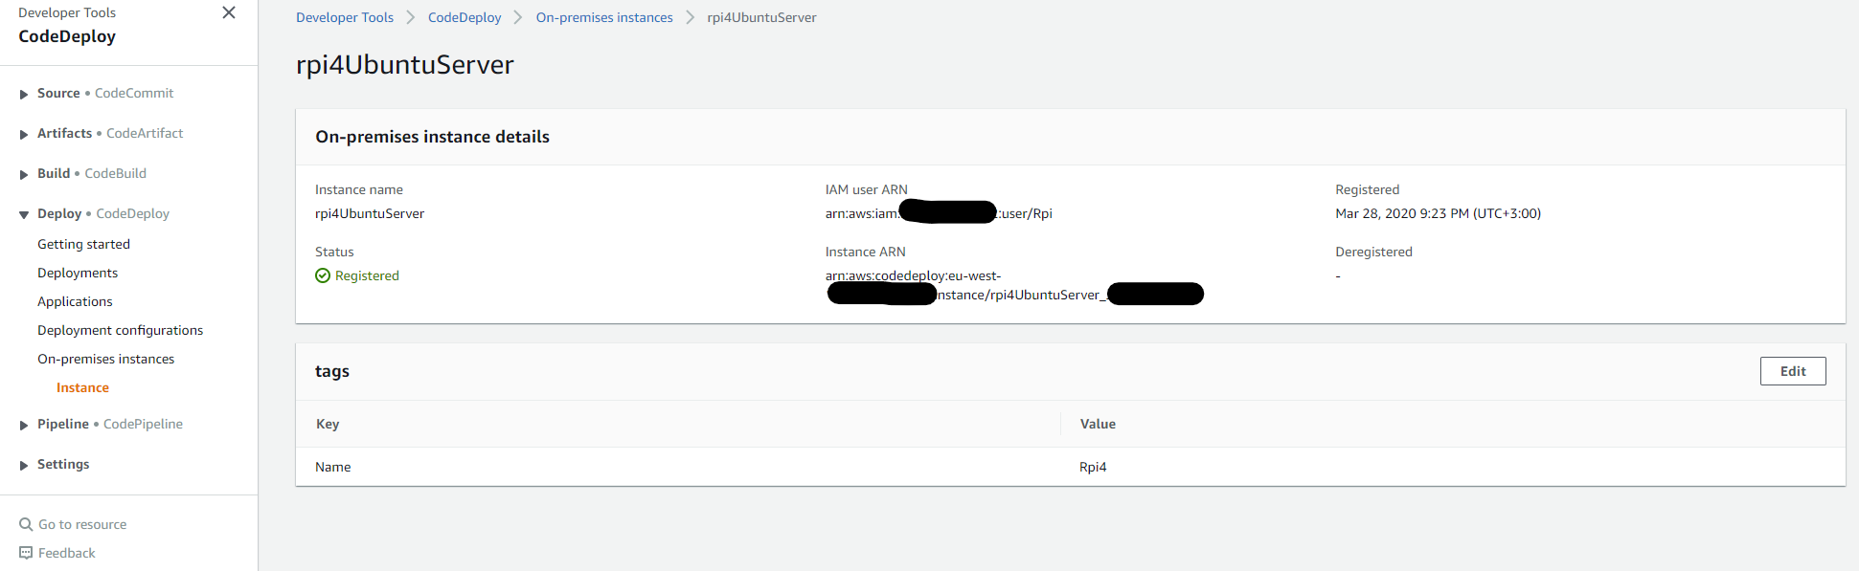Expand the Pipeline CodePipeline section arrow

pos(24,425)
